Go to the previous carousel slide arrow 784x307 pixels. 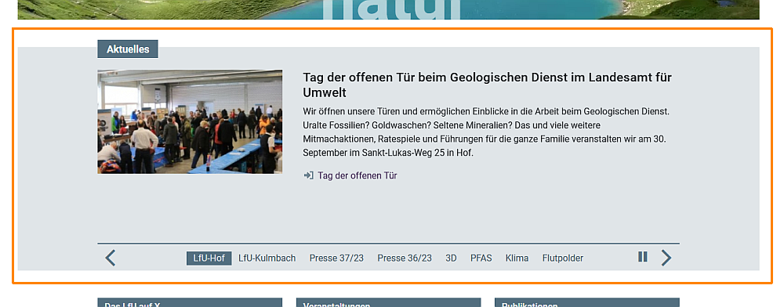(x=111, y=258)
